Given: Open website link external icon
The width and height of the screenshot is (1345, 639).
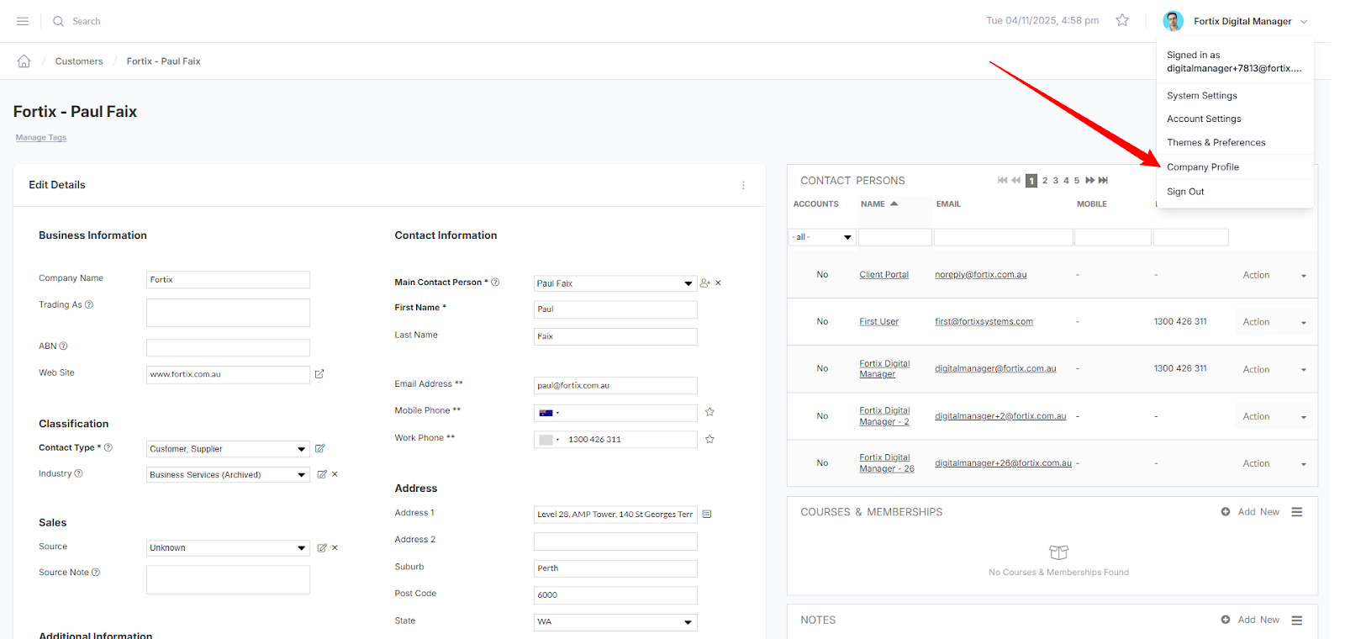Looking at the screenshot, I should [x=319, y=374].
